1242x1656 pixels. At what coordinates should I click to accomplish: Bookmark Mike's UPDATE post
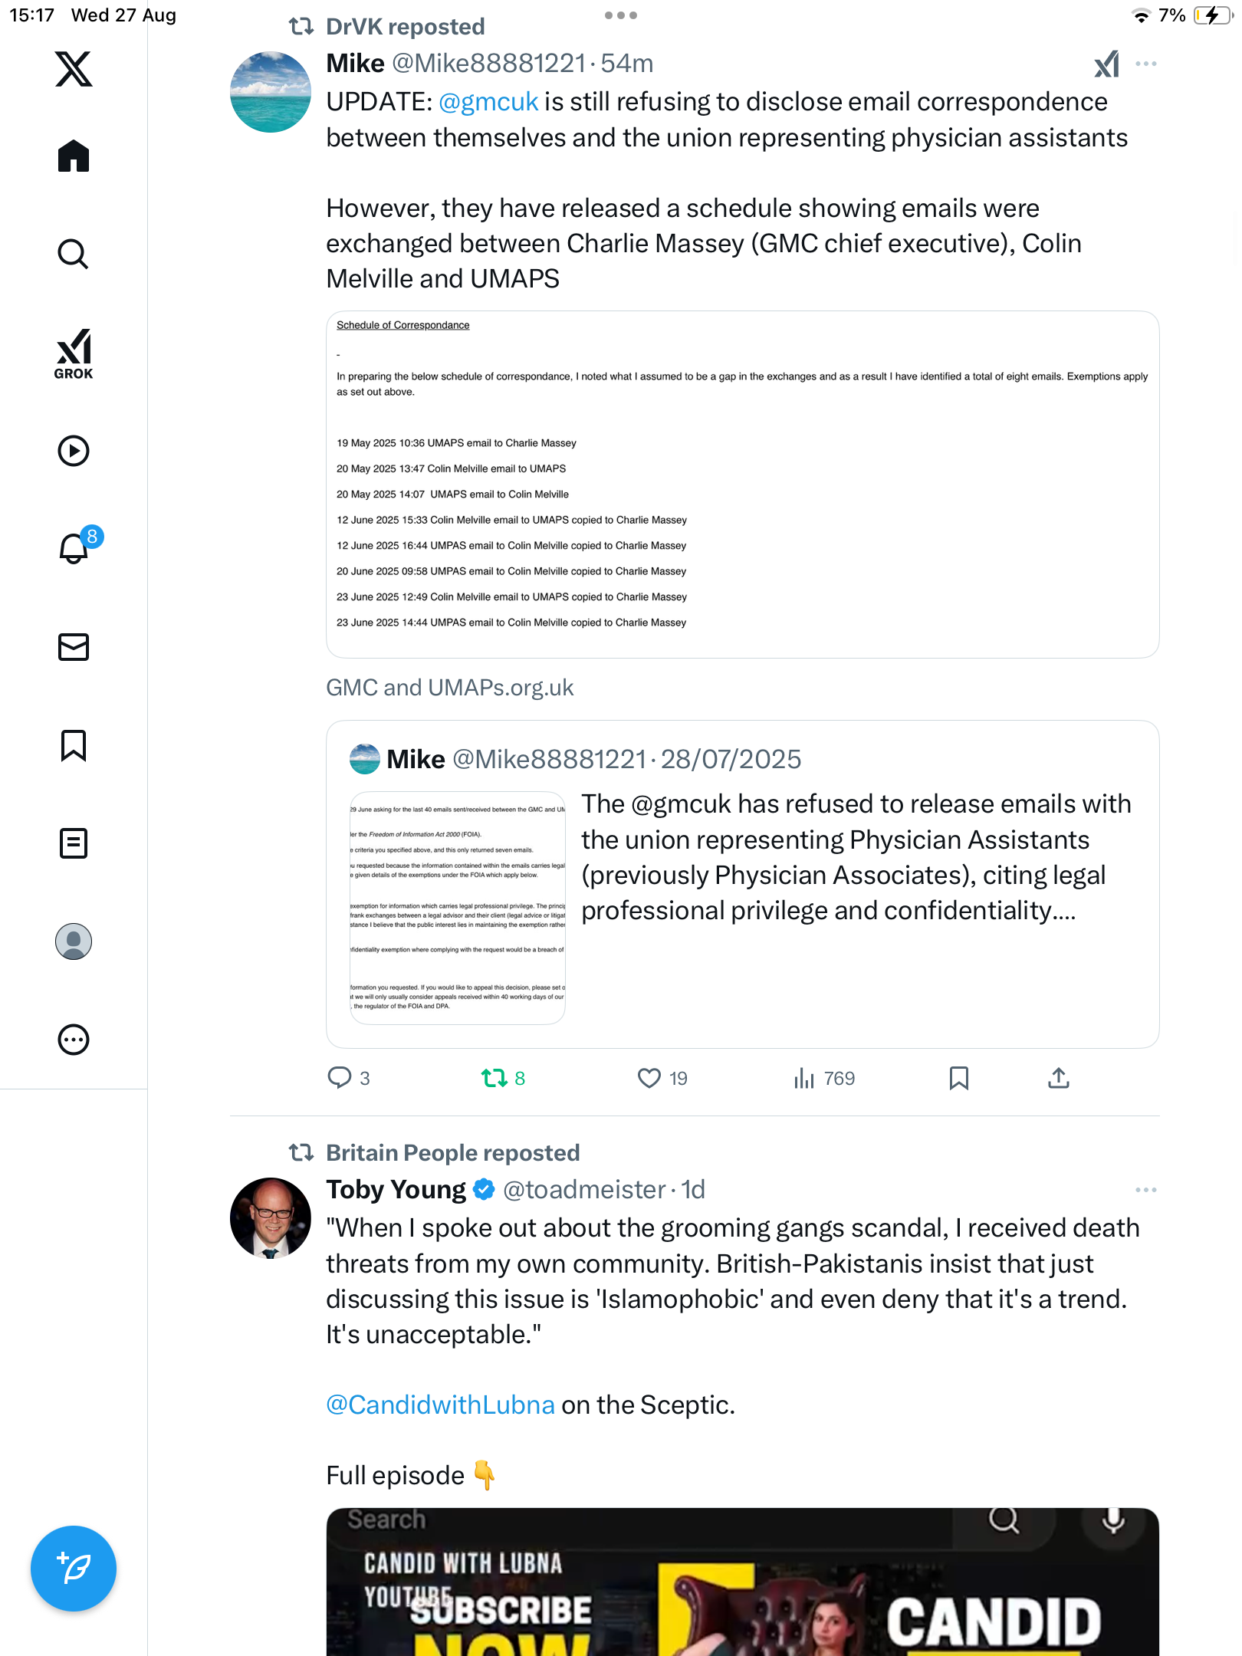(958, 1079)
